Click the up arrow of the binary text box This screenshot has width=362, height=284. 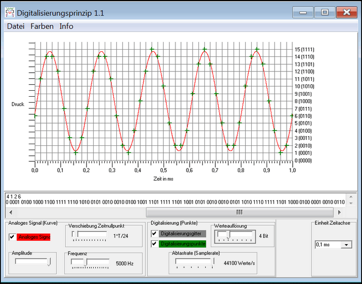coord(351,197)
